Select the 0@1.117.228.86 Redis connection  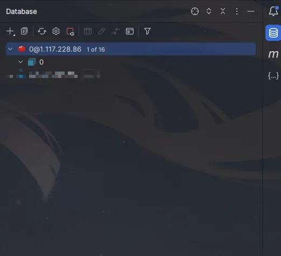131,49
